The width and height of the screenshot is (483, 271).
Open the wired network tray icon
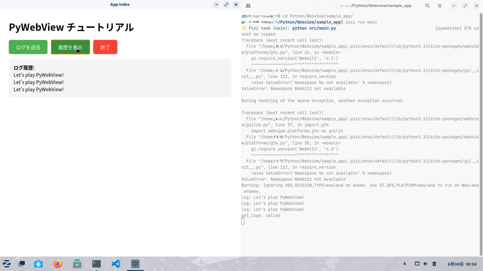417,264
